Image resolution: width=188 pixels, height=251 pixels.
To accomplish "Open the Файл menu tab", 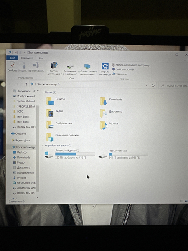I will (x=12, y=58).
